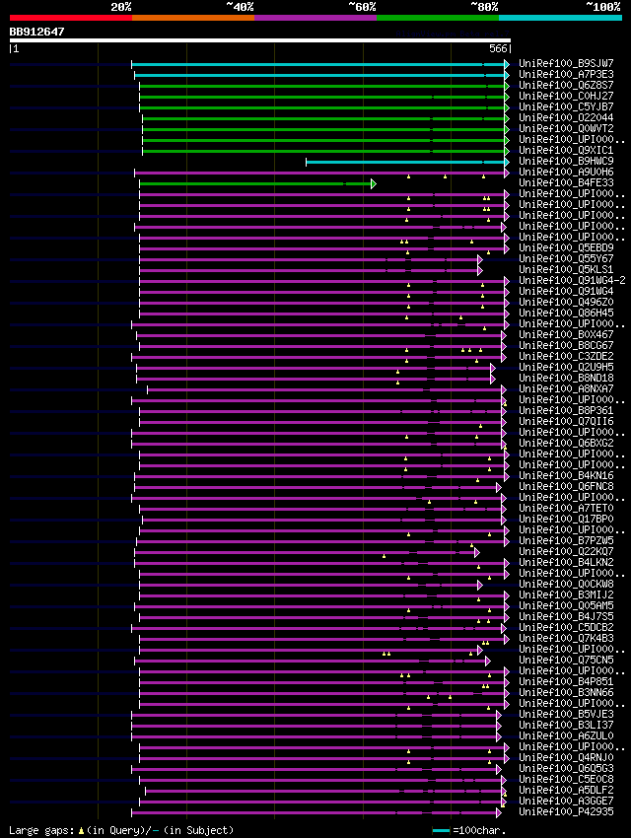
Task: Click the cyan arrowhead ending the B9SJW7 alignment
Action: [x=507, y=65]
